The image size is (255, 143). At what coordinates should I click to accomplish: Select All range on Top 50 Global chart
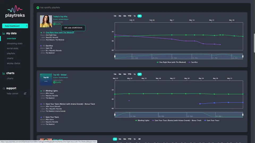click(x=139, y=74)
